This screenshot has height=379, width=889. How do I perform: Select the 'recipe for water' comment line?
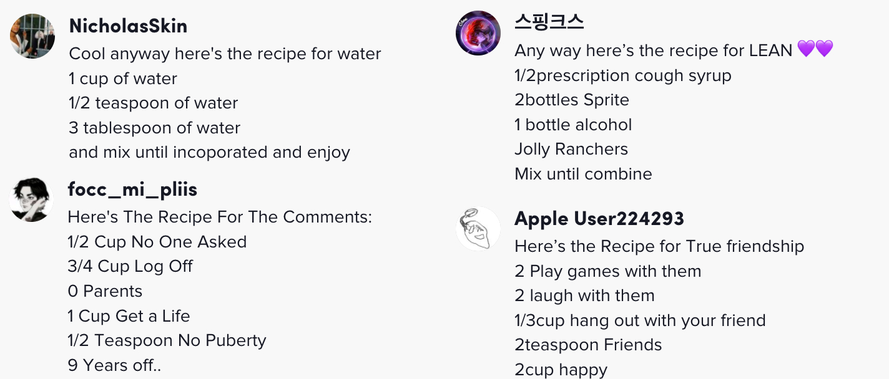[225, 54]
